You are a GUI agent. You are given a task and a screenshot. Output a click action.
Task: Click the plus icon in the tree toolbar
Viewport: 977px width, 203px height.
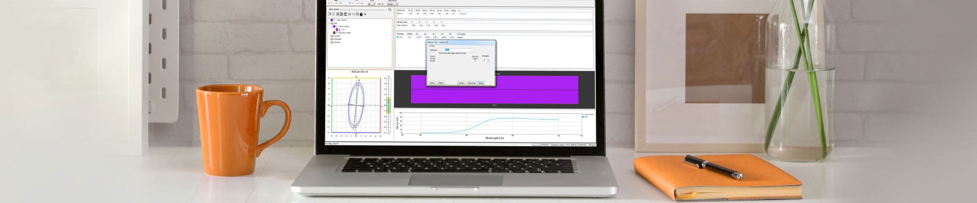coord(365,14)
